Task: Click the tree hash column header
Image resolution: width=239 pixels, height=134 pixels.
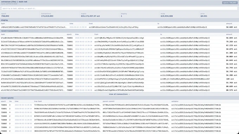Action: (x=38, y=101)
